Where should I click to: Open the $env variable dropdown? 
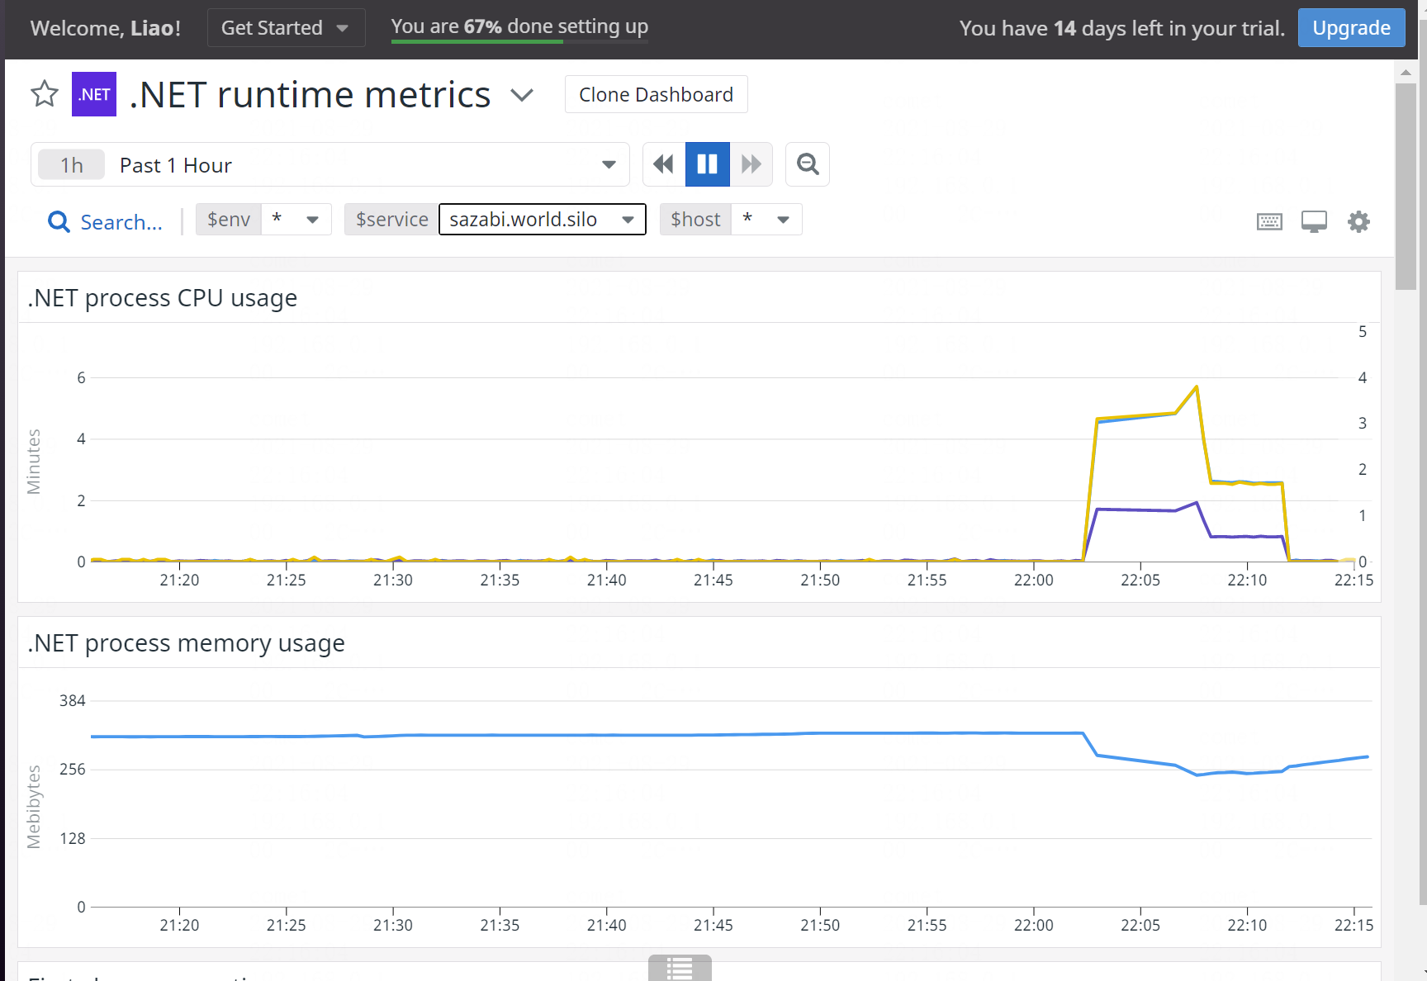click(x=296, y=220)
